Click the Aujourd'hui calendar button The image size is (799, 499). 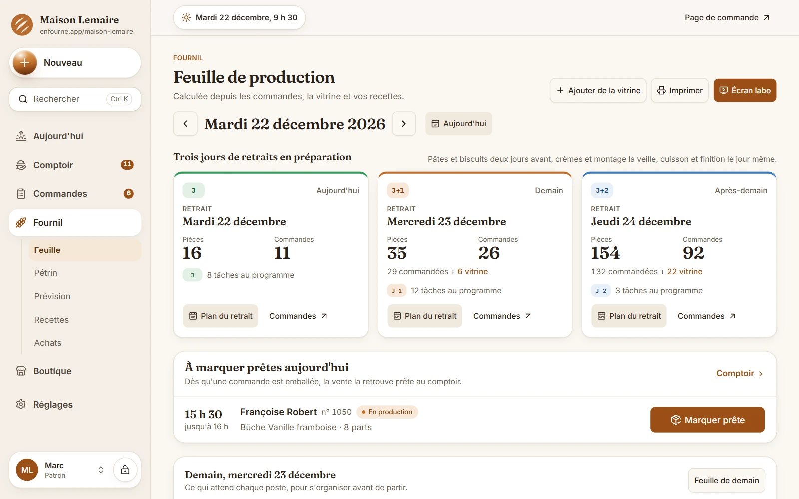(x=458, y=124)
